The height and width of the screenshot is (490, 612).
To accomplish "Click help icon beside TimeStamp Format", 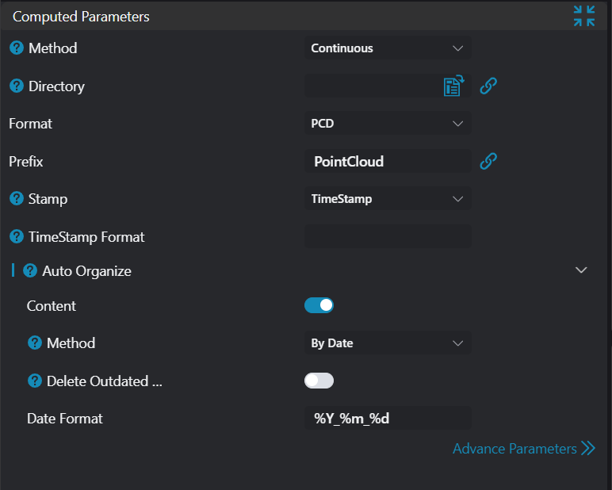I will coord(17,237).
